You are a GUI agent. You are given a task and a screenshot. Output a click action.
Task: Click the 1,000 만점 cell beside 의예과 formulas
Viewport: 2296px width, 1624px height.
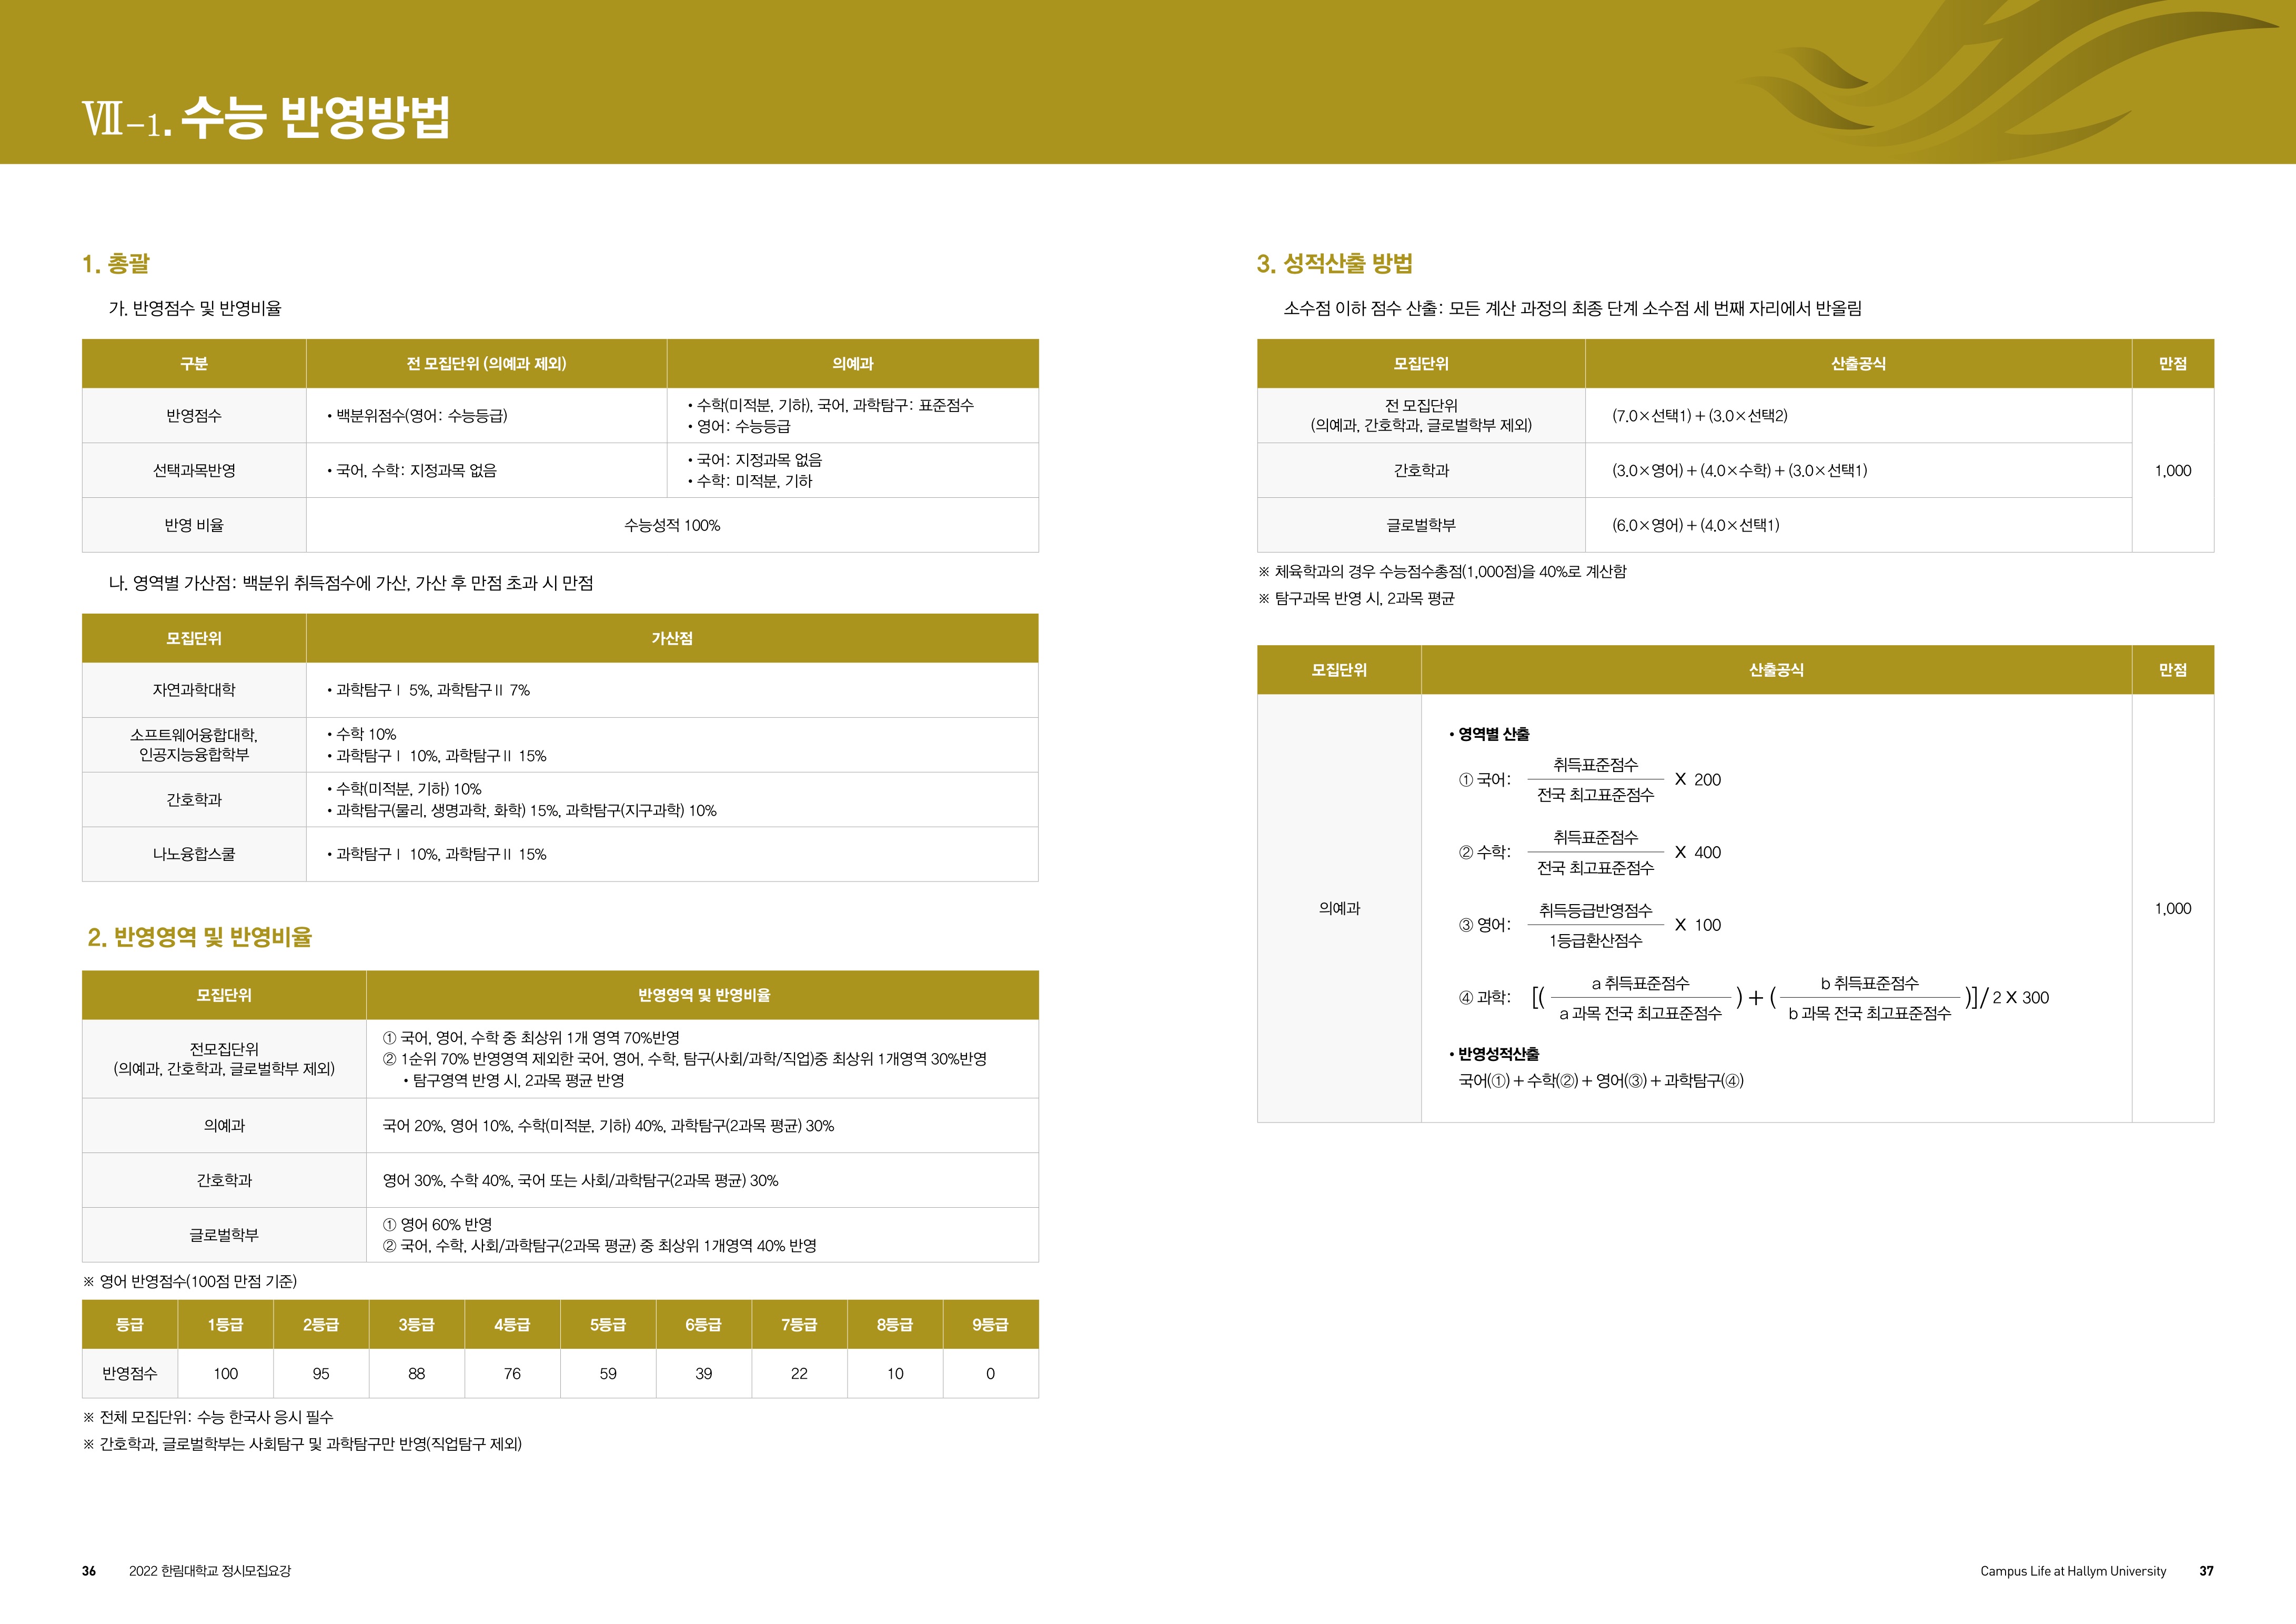point(2172,908)
